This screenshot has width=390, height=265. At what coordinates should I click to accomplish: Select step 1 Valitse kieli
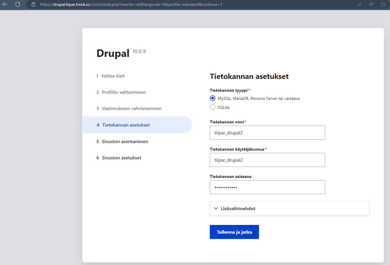coord(110,76)
